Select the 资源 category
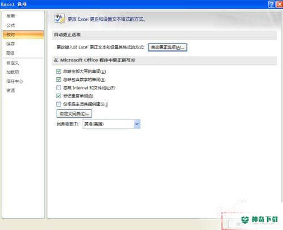 tap(11, 91)
